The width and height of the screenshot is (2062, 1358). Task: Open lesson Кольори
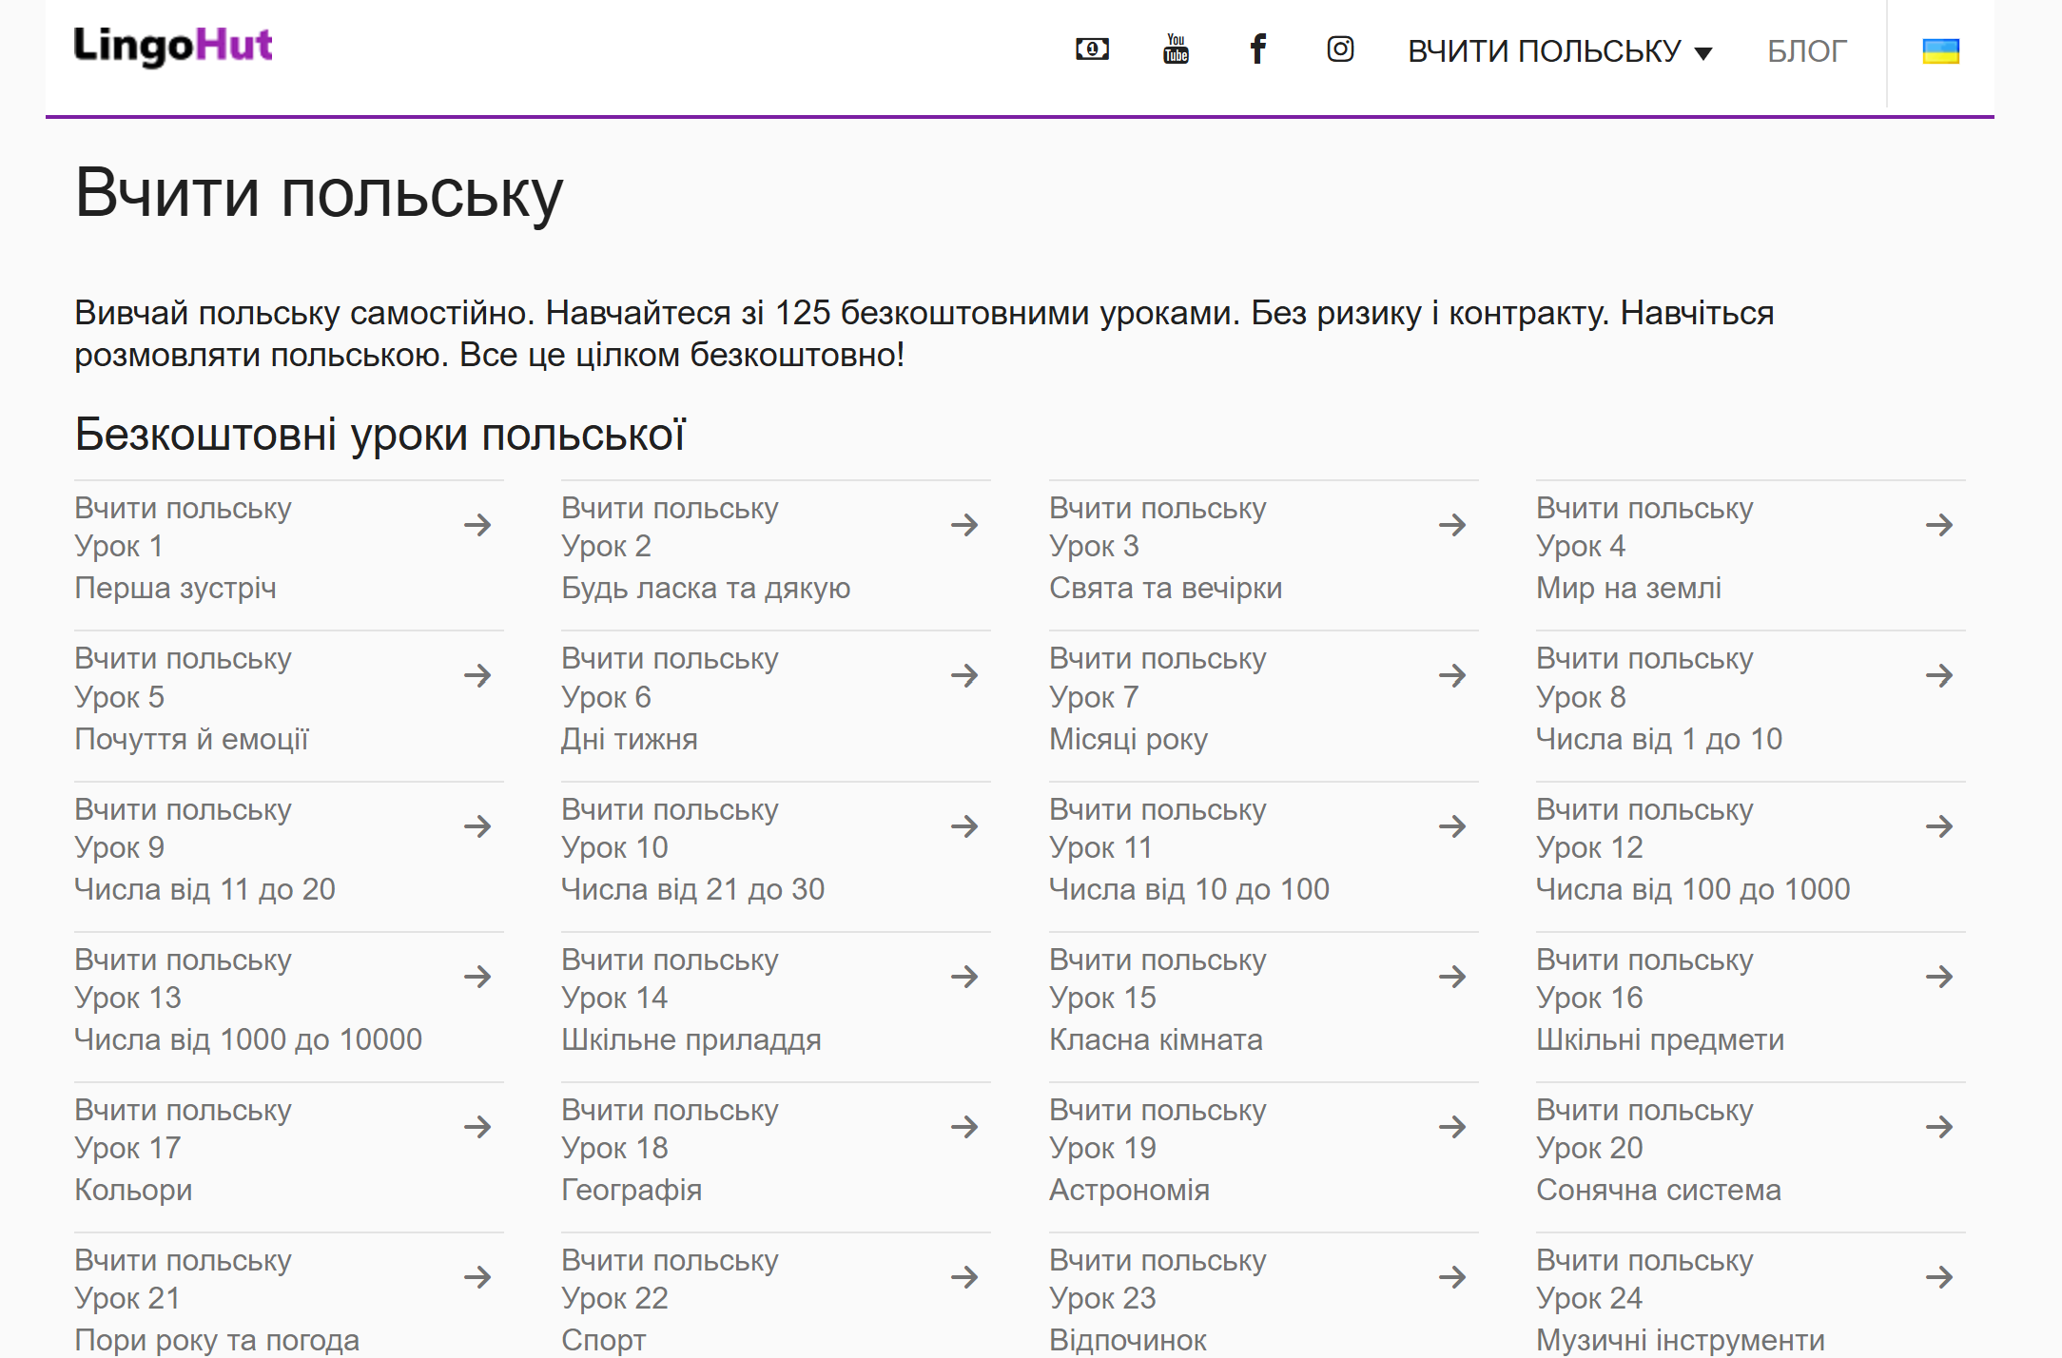133,1190
